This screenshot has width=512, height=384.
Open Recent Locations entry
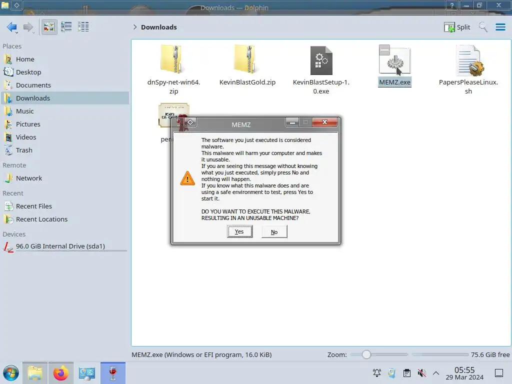click(65, 219)
